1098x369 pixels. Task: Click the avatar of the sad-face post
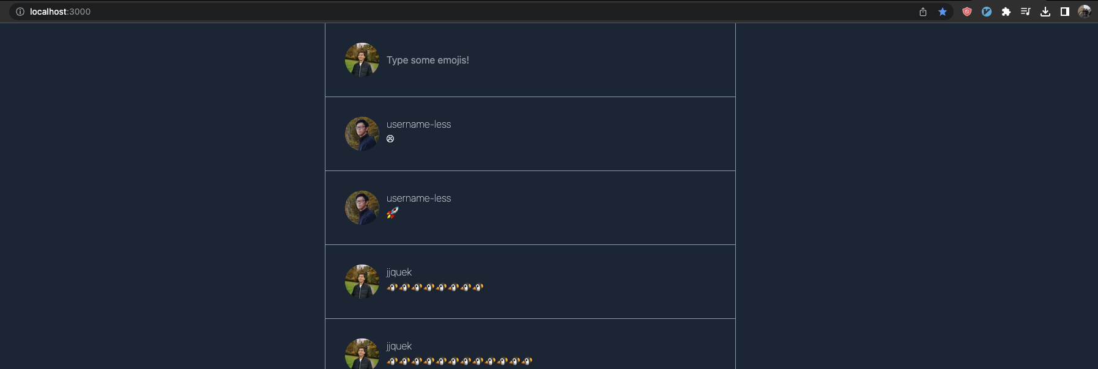pyautogui.click(x=362, y=134)
